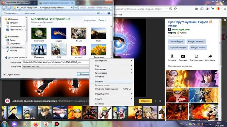The image size is (227, 127).
Task: Click the refresh button beside dialog address bar
Action: point(76,8)
